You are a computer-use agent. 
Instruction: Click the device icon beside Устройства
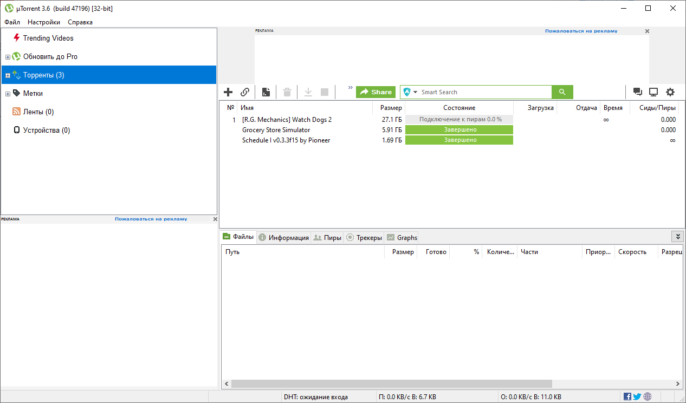tap(16, 130)
